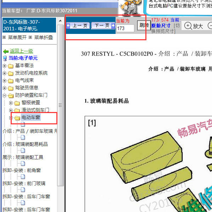Click folder icon of 发动机电控系统

[x=11, y=73]
